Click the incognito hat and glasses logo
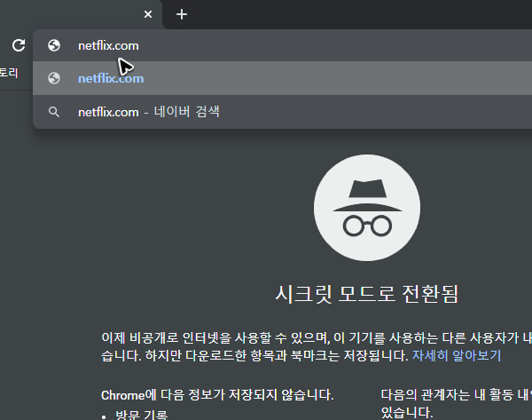Screen dimensions: 532x420 pyautogui.click(x=367, y=208)
